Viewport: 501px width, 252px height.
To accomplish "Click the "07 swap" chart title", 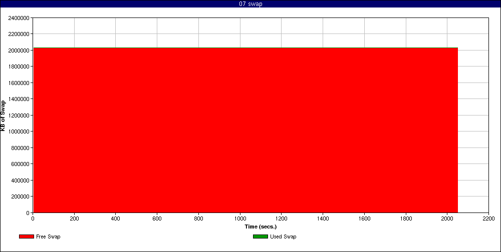I will click(250, 4).
